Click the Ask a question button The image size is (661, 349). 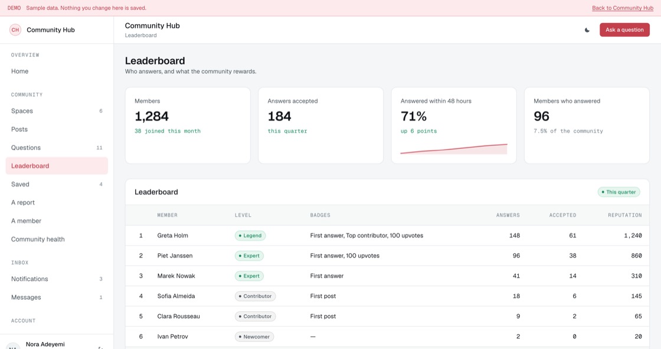tap(624, 30)
